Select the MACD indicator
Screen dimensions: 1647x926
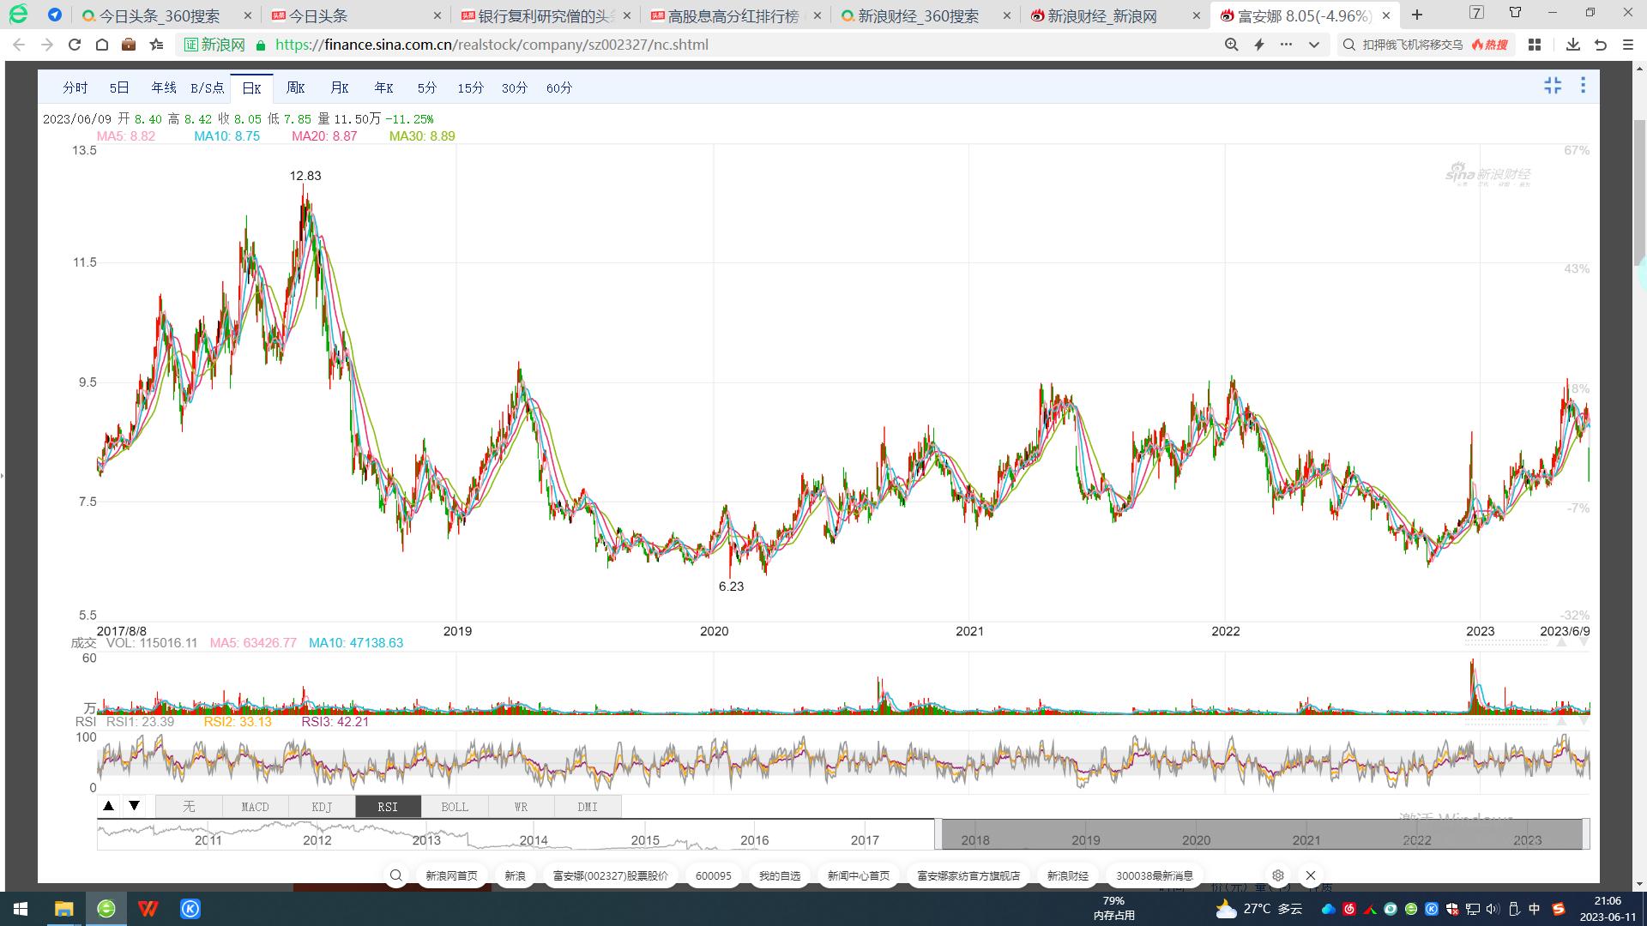pyautogui.click(x=255, y=807)
